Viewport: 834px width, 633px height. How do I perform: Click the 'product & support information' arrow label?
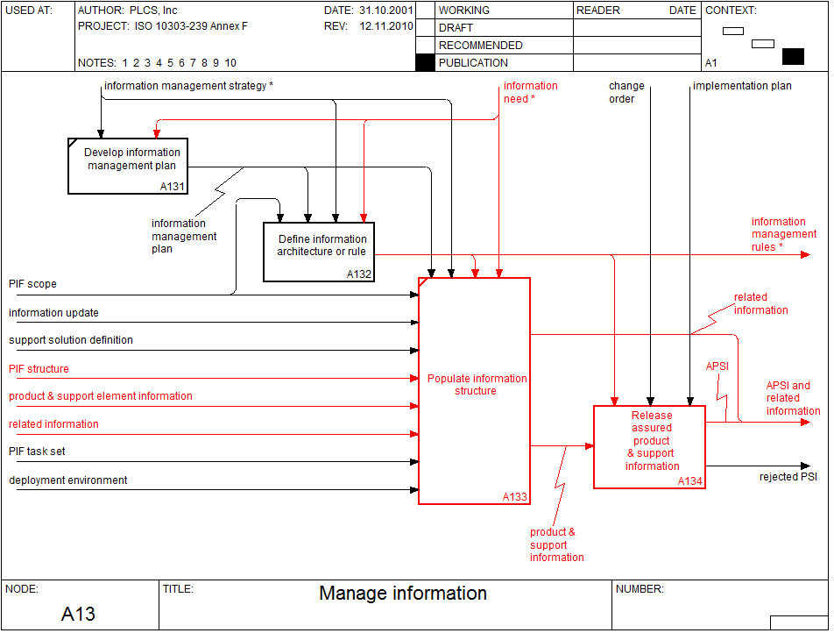(557, 544)
